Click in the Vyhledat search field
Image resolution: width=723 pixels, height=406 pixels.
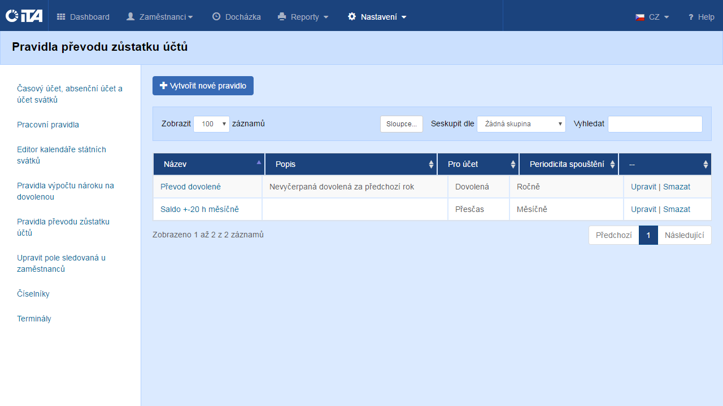[x=655, y=124]
